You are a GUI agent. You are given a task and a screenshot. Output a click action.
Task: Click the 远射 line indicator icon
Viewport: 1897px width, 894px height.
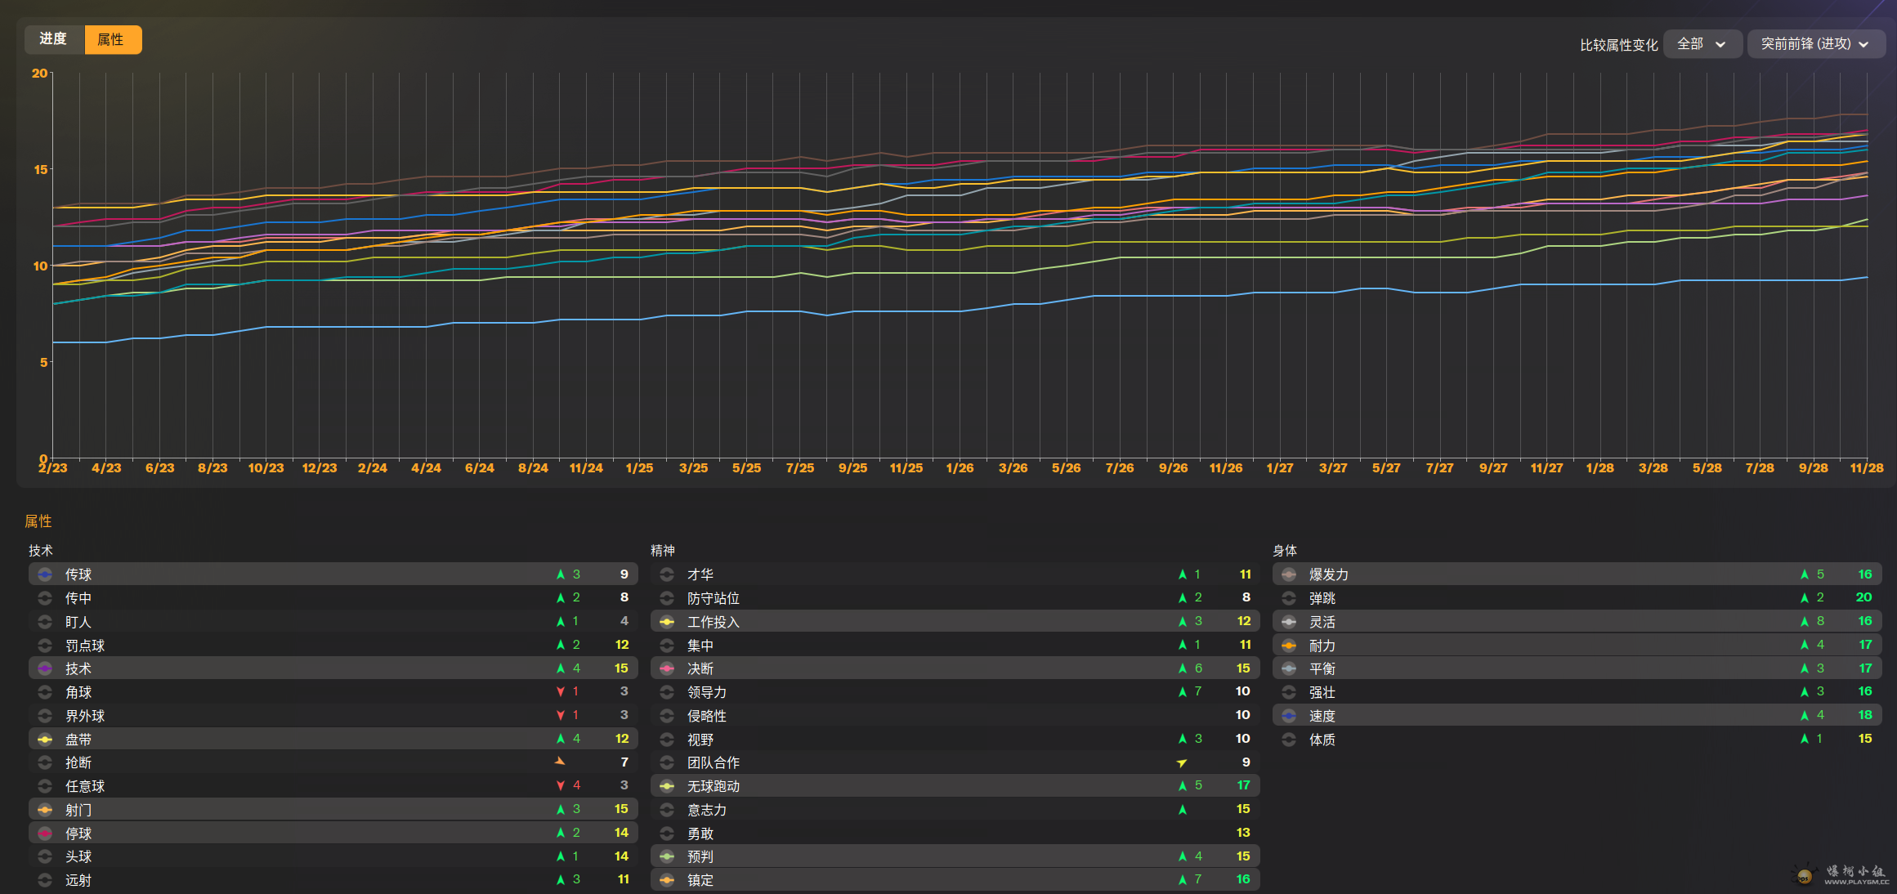click(45, 880)
